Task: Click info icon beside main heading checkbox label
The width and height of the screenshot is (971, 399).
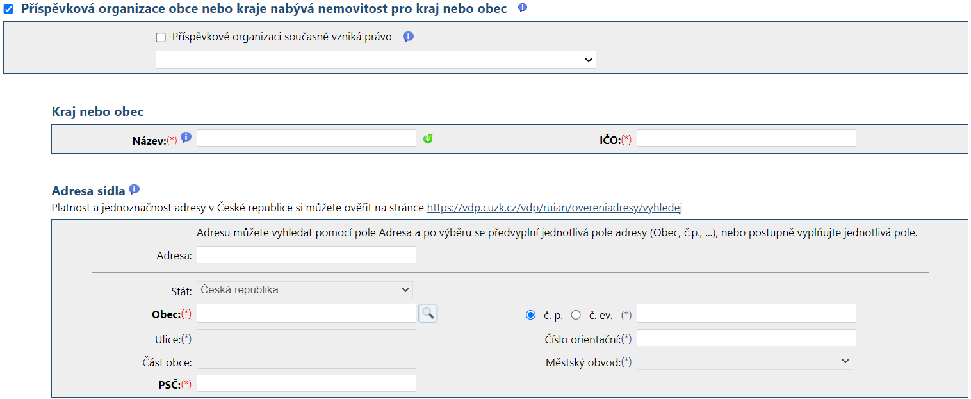Action: (x=523, y=8)
